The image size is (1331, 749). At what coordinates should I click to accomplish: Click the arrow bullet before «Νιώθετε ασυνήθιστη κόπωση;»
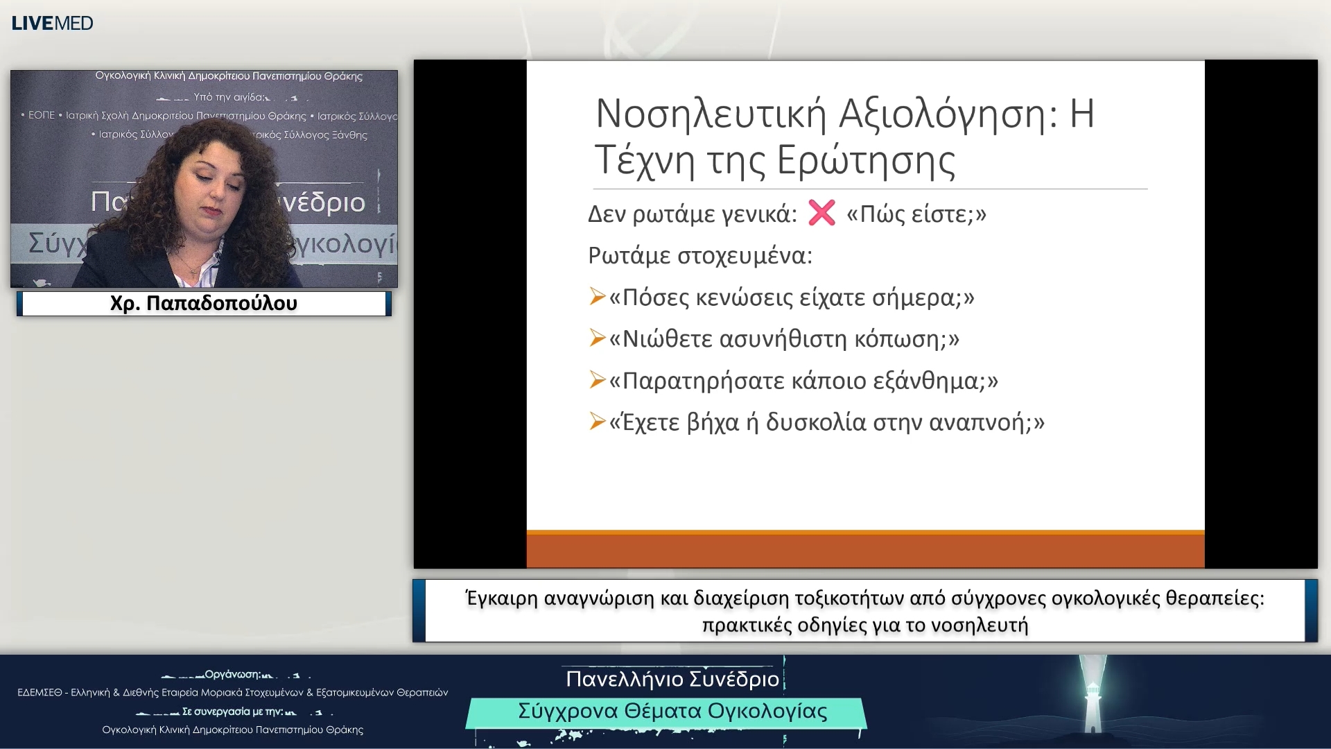tap(597, 338)
